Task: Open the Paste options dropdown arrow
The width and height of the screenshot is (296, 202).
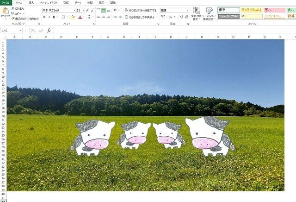Action: (x=5, y=19)
